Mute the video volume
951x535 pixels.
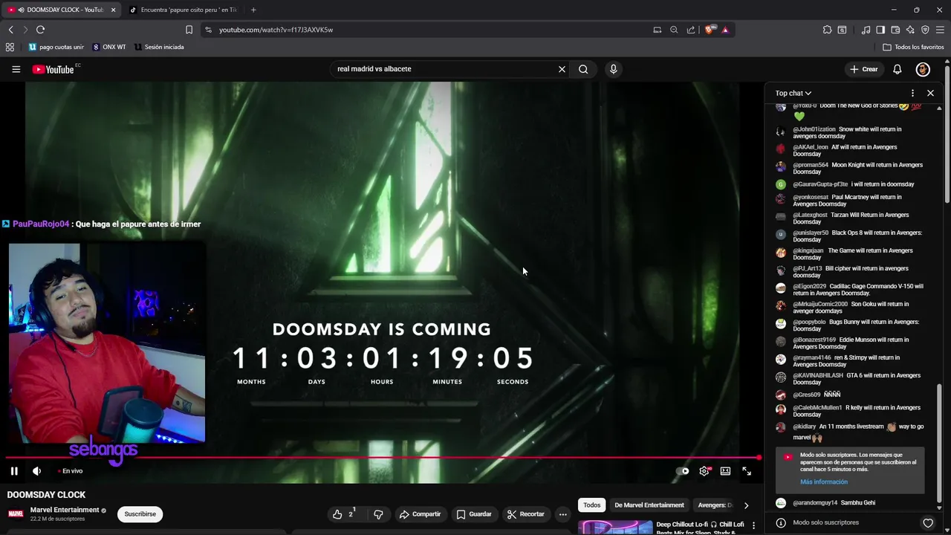(x=36, y=471)
